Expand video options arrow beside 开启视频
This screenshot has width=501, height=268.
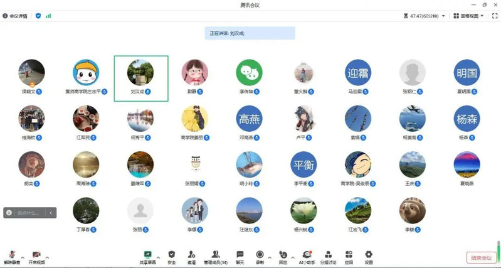48,257
